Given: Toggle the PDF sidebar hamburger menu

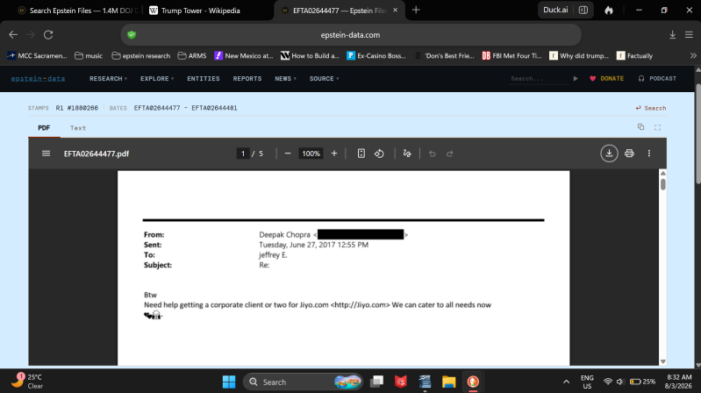Looking at the screenshot, I should [x=46, y=154].
